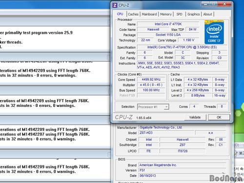Click the BIOS version F5f
Screen dimensions: 244x183
[182, 170]
